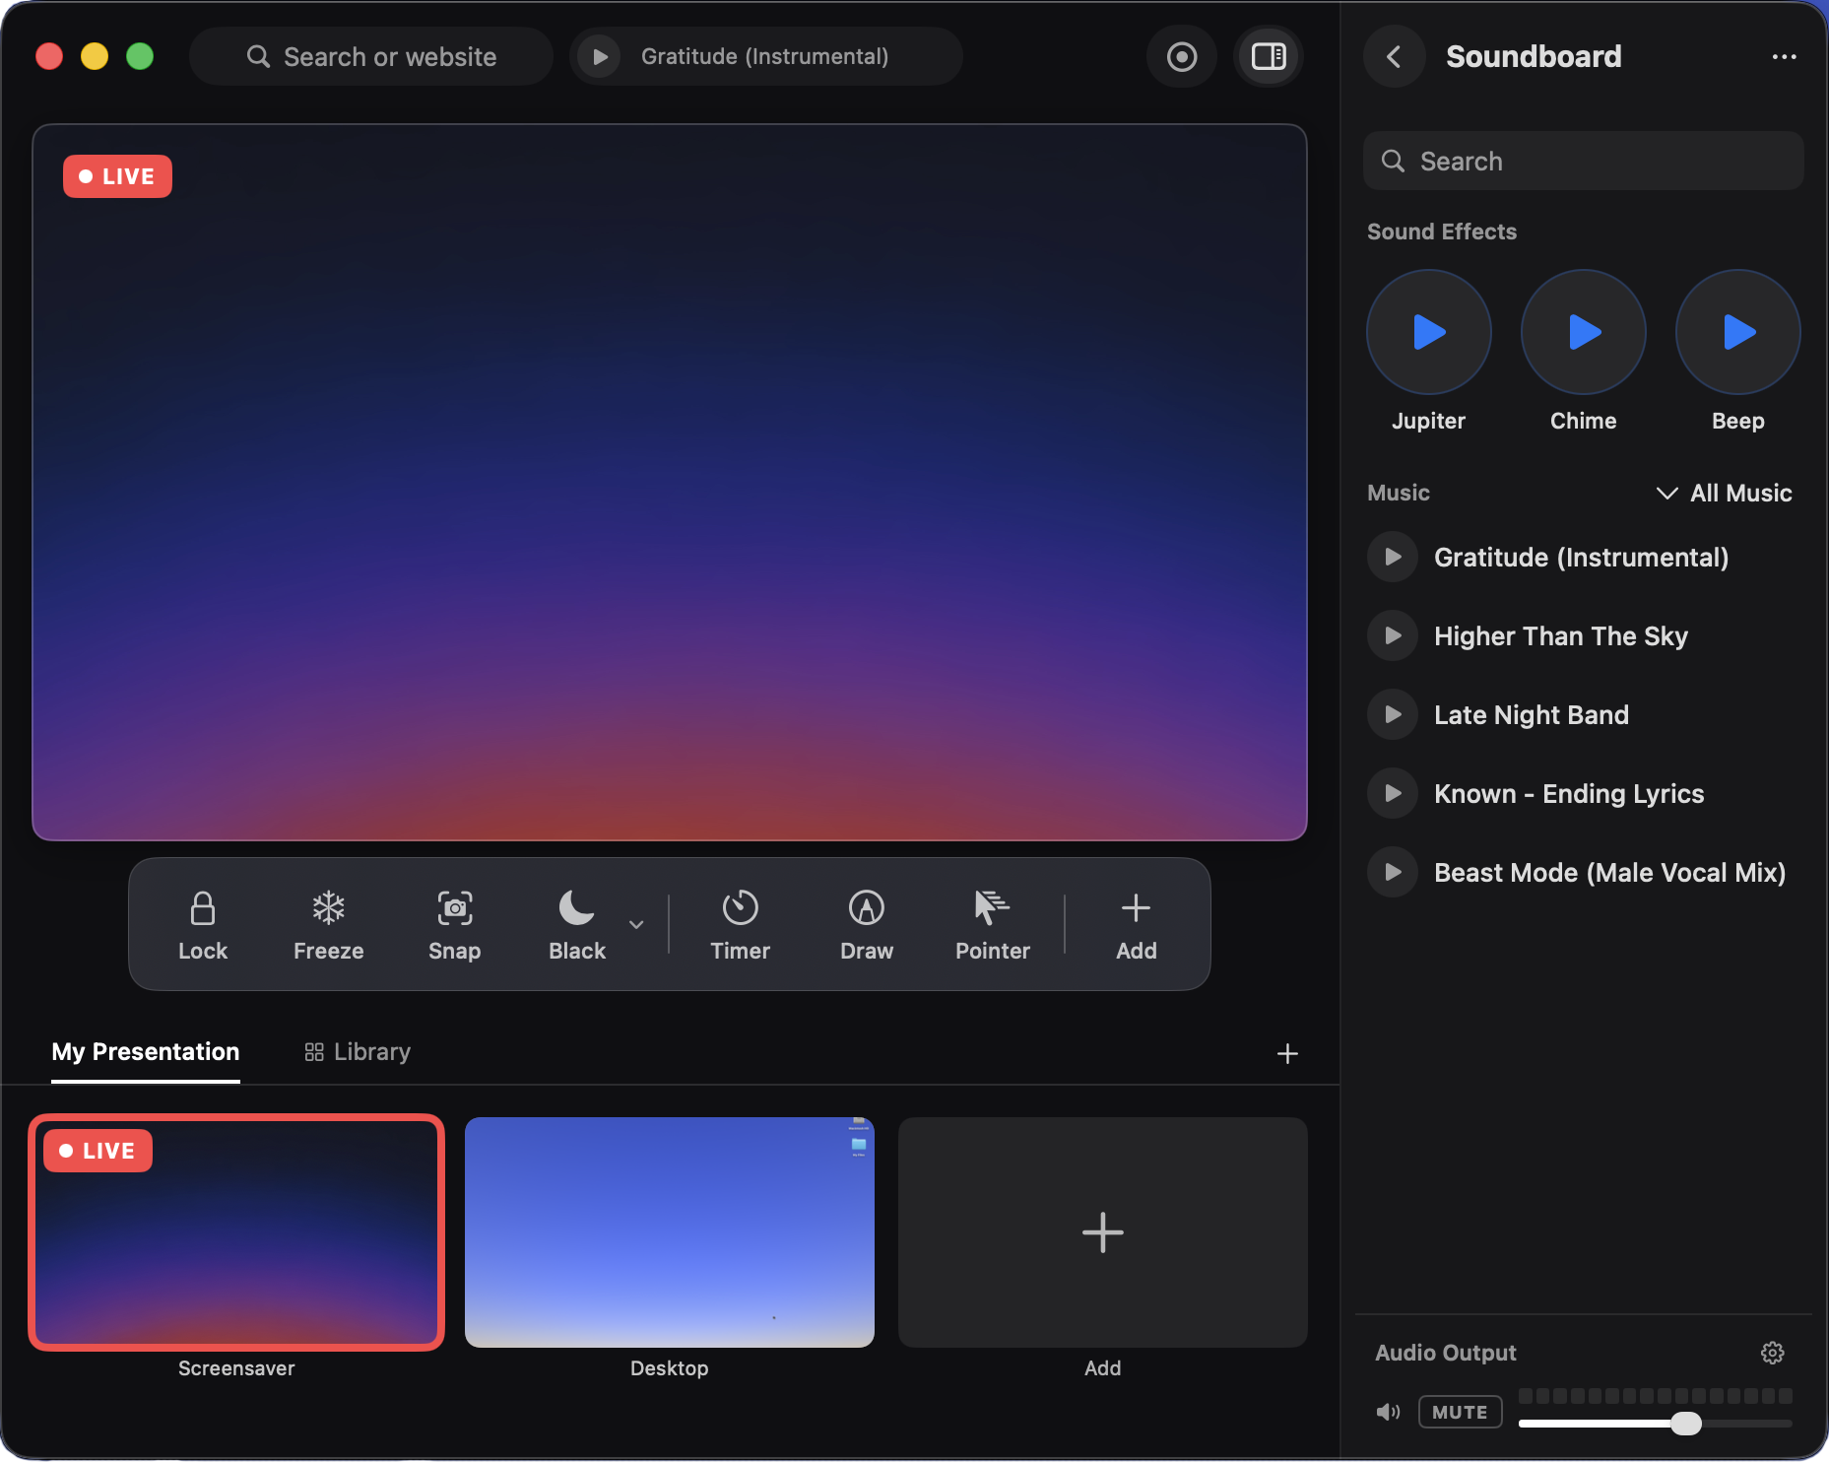The image size is (1829, 1462).
Task: Select Late Night Band title
Action: pos(1532,715)
